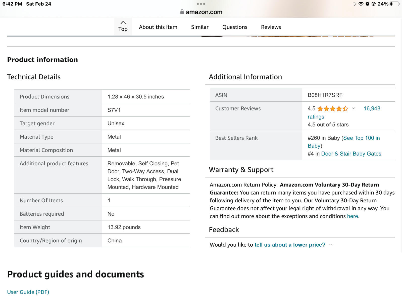Click the Number Of Items label

click(x=41, y=200)
